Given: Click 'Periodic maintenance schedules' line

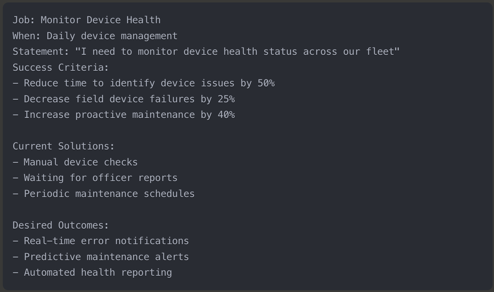Looking at the screenshot, I should tap(104, 194).
